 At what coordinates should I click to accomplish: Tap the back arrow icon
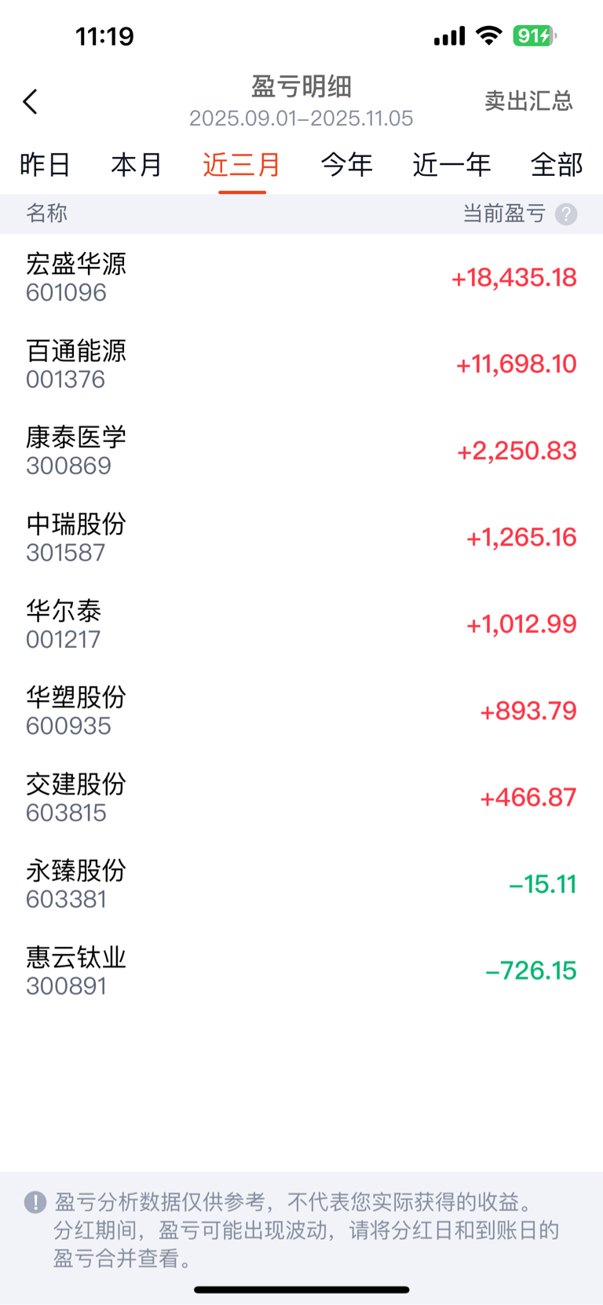[x=31, y=101]
